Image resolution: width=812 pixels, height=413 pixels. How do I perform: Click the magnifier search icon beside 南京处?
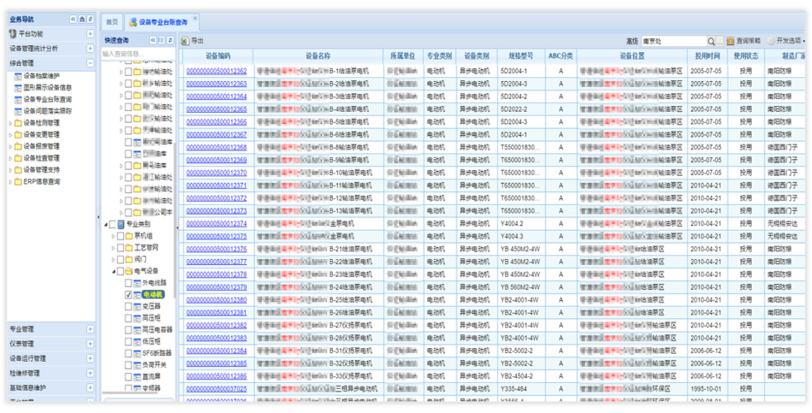711,41
